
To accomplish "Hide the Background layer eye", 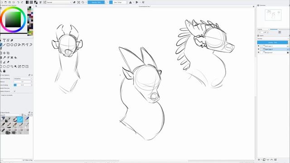I will [x=259, y=53].
